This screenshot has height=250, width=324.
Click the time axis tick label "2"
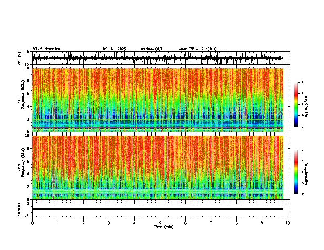pos(83,223)
